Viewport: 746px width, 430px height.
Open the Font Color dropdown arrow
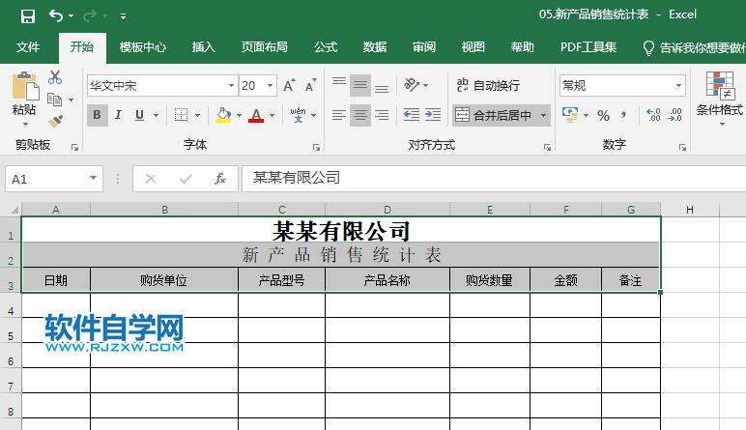point(273,115)
